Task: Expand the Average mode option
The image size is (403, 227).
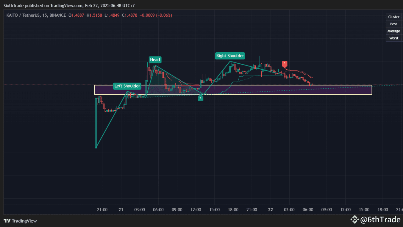Action: coord(394,31)
